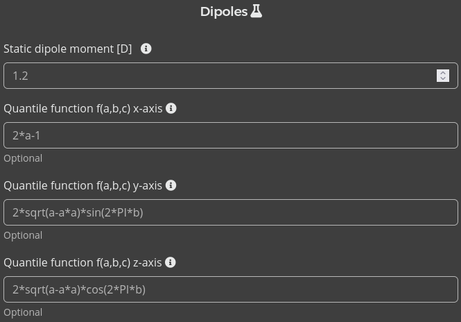Click into the z-axis quantile function field

coord(230,289)
